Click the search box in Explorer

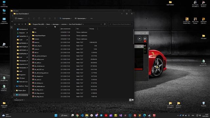[120, 24]
